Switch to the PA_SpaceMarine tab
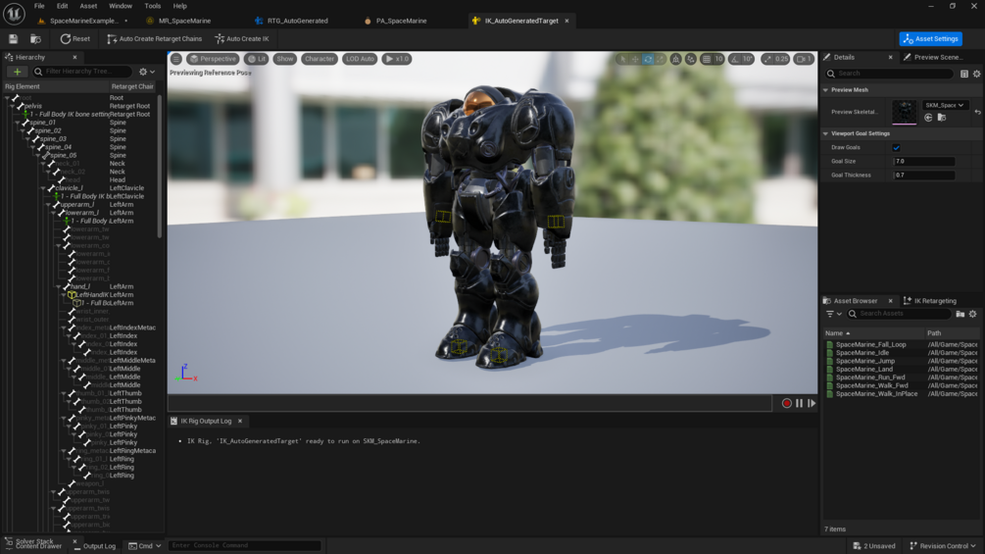This screenshot has width=985, height=554. click(401, 21)
